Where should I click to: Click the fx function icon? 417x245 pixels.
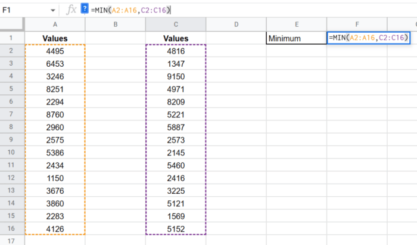[71, 10]
